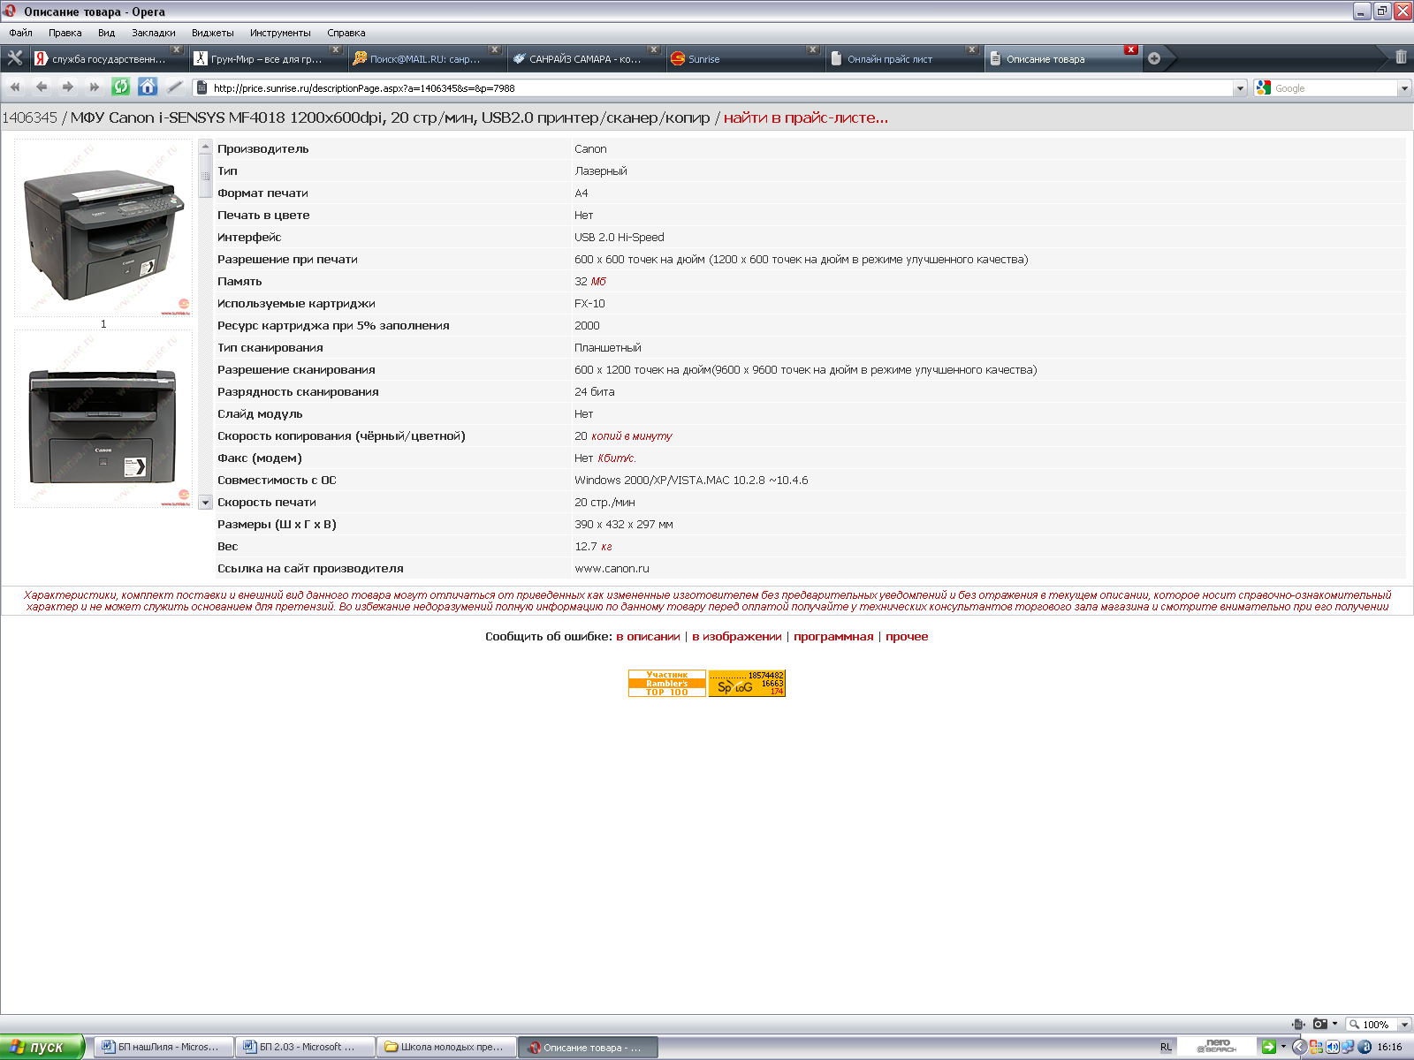The height and width of the screenshot is (1060, 1414).
Task: Click the 'прочее' error link
Action: point(907,636)
